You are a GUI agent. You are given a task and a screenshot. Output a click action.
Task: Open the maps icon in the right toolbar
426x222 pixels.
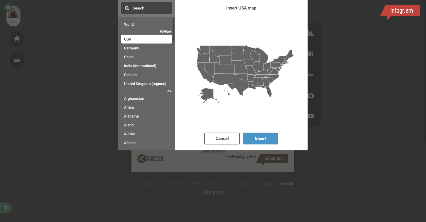(x=310, y=54)
